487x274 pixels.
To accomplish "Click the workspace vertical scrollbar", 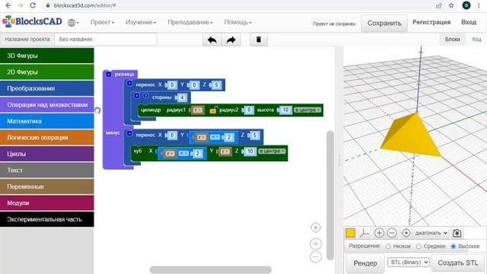I will (330, 195).
